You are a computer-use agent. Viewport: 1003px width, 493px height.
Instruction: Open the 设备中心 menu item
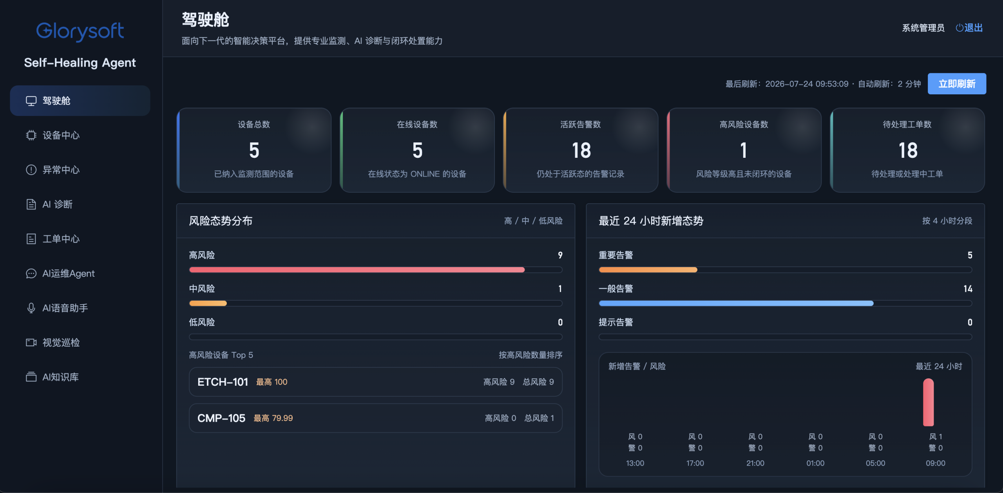(x=80, y=135)
